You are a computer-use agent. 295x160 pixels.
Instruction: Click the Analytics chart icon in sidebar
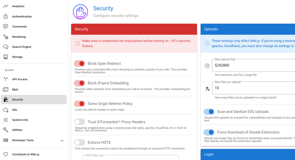click(x=6, y=6)
